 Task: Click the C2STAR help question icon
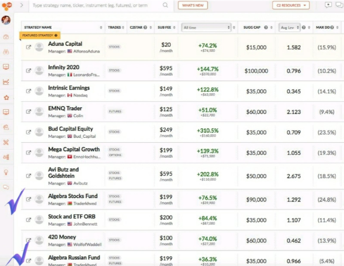145,27
